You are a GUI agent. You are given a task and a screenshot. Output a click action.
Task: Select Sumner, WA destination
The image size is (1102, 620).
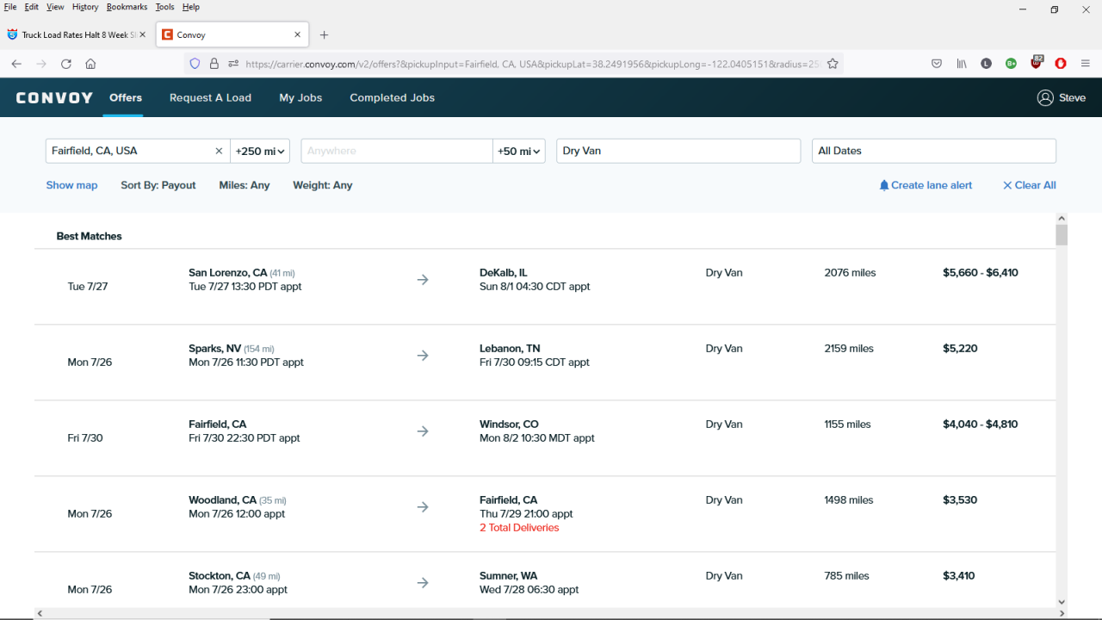508,576
